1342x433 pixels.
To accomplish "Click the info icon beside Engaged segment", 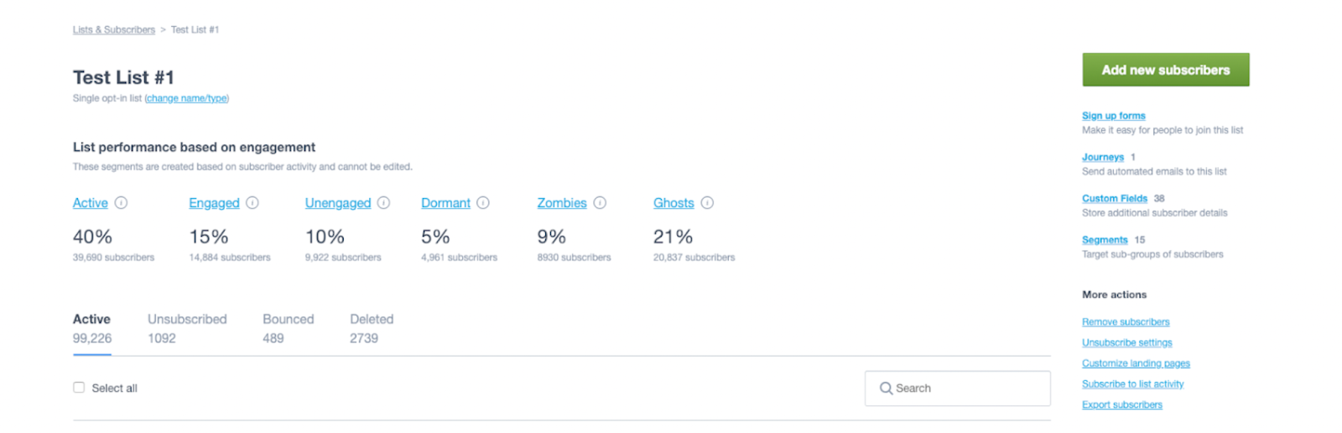I will point(252,203).
